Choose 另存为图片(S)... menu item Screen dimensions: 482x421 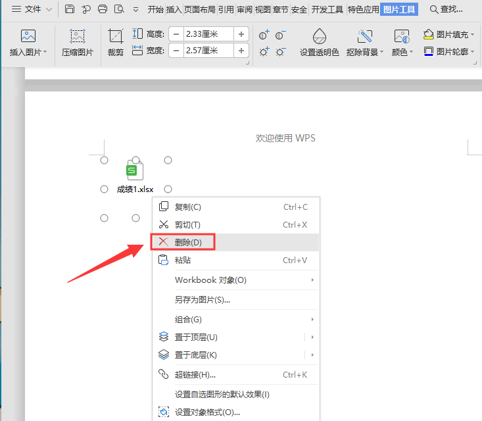coord(235,299)
